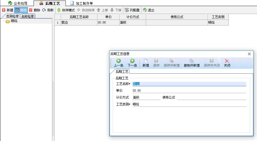Select the 后期工艺 main tab
The image size is (257, 141).
[x=50, y=3]
